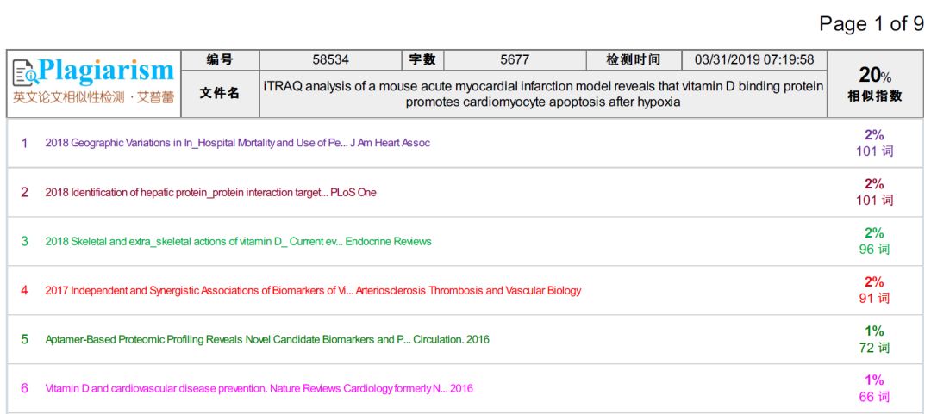Image resolution: width=931 pixels, height=414 pixels.
Task: Select the report number 58534 cell
Action: pos(330,59)
